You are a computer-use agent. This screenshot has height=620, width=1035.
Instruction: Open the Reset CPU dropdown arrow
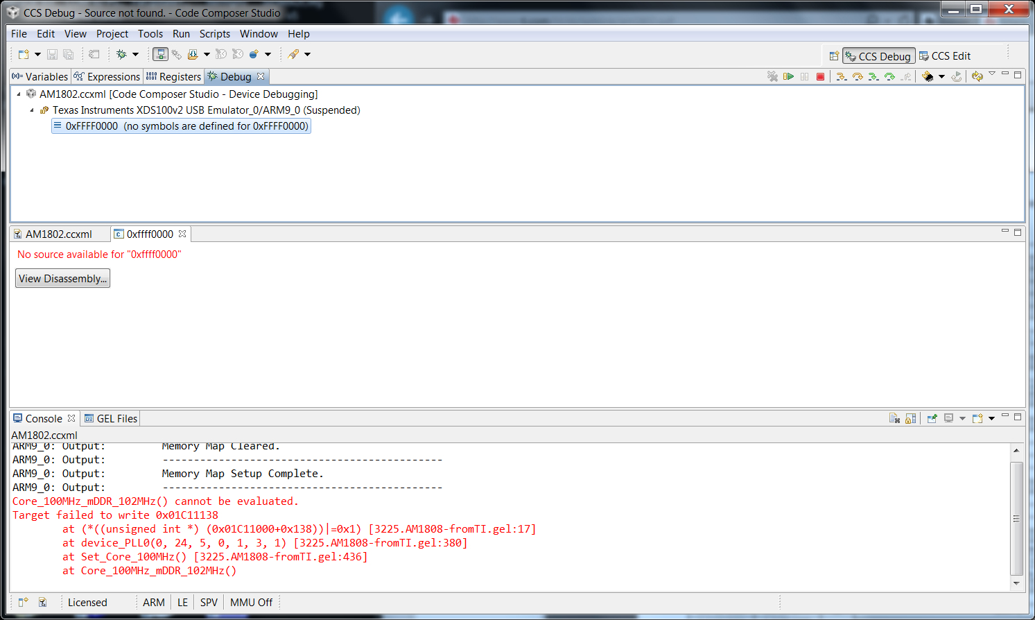941,77
